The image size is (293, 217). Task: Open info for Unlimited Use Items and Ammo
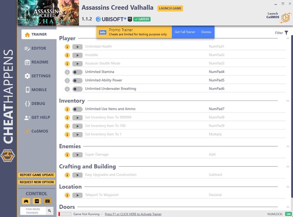tap(67, 109)
